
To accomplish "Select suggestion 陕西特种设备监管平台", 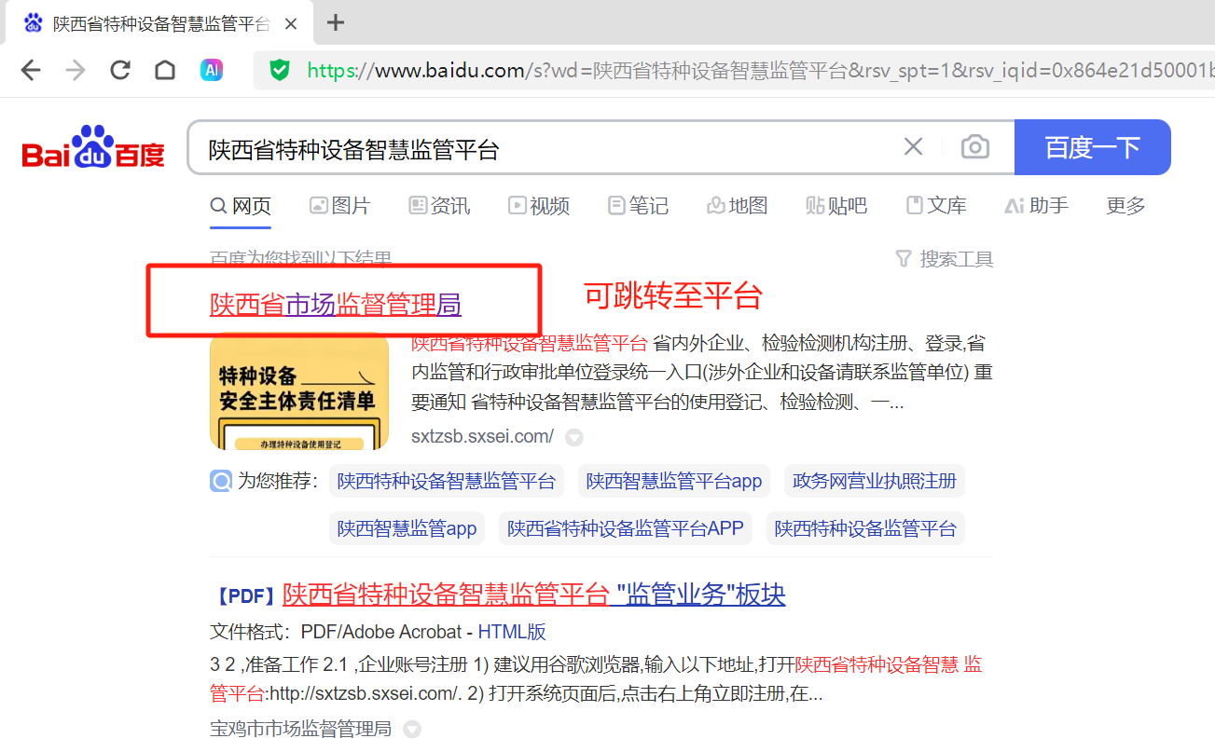I will (865, 528).
